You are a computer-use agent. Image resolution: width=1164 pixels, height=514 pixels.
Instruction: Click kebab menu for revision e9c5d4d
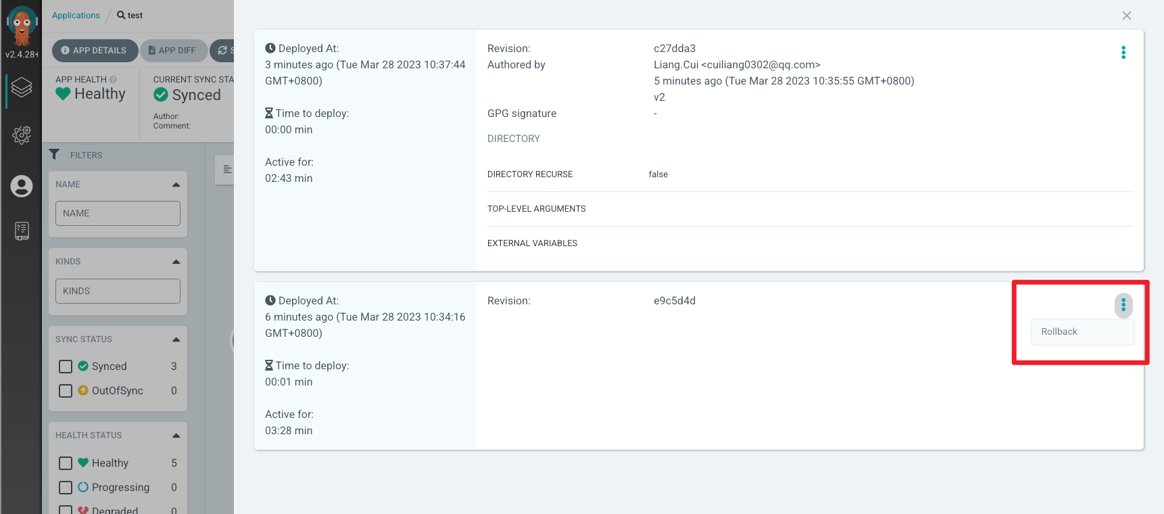coord(1123,306)
